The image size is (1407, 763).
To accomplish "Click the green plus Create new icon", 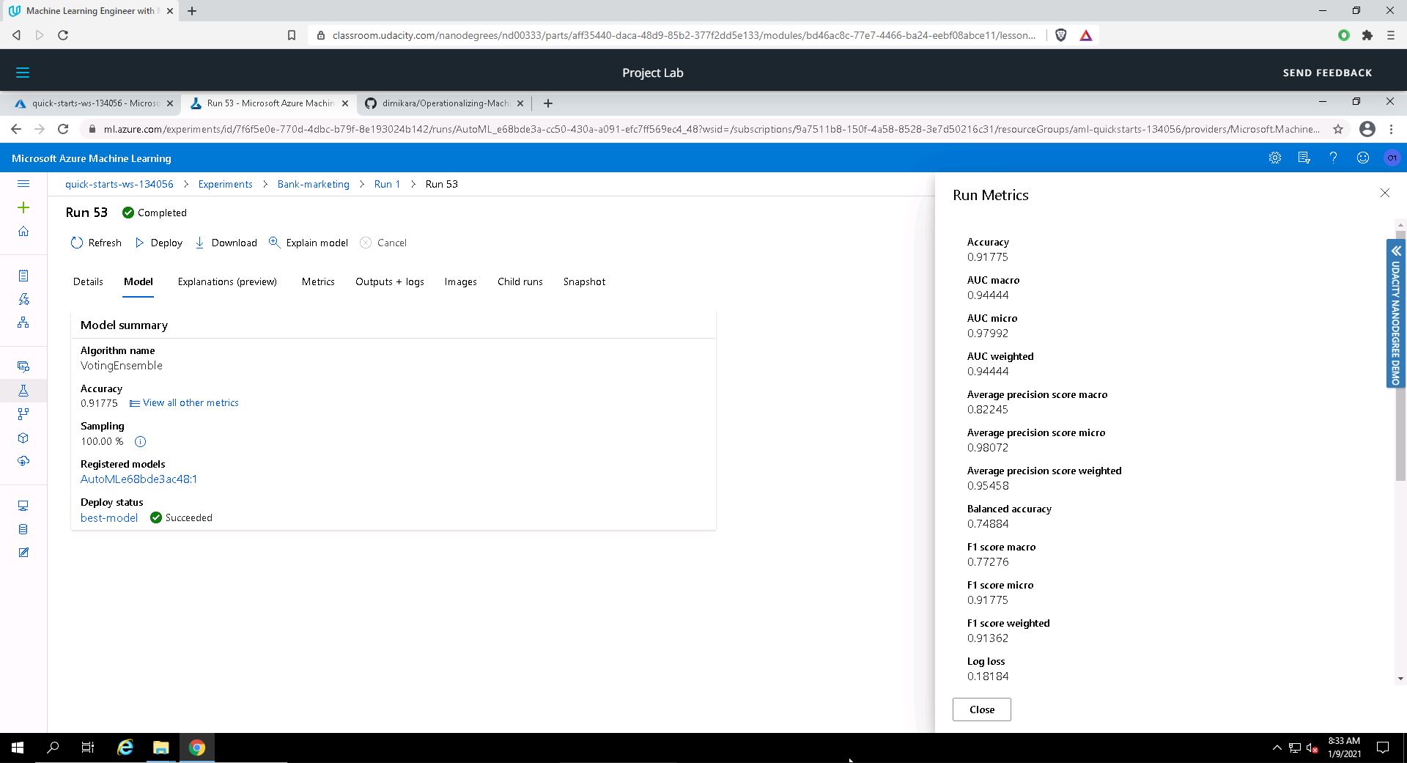I will (23, 208).
